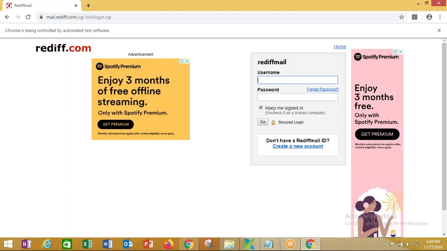Launch OneNote from the taskbar

[x=27, y=244]
